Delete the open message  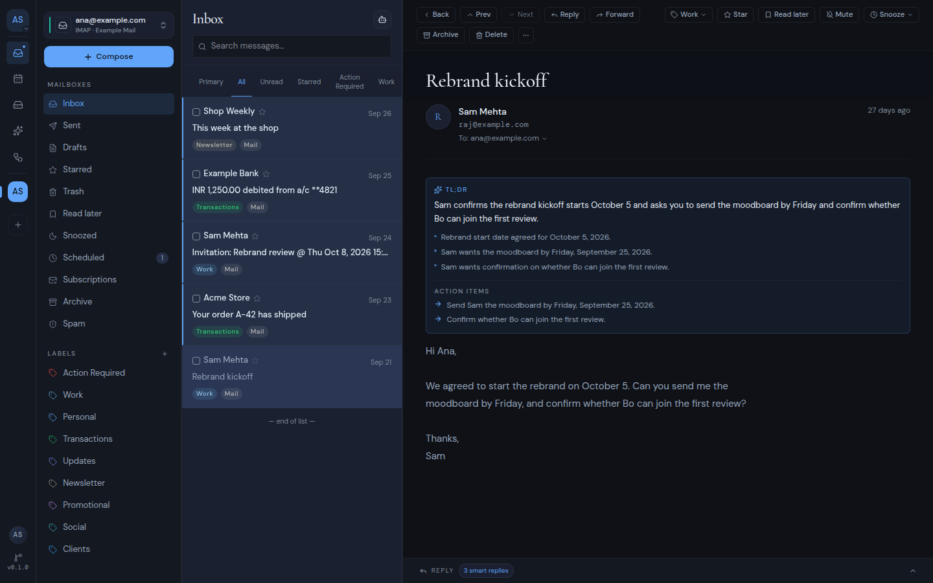coord(492,35)
